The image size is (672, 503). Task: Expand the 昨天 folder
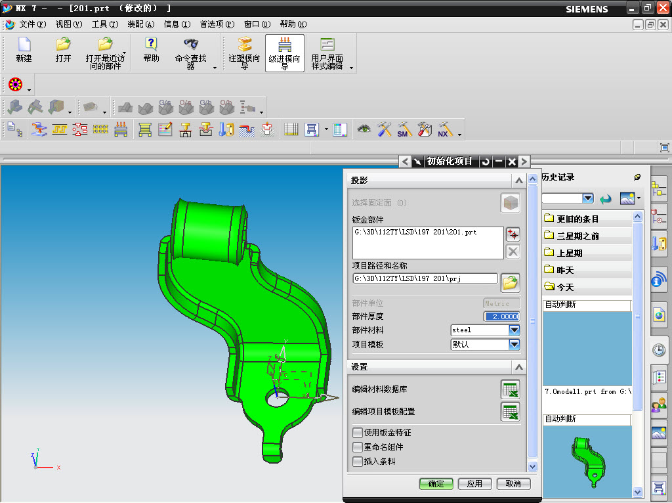point(587,270)
